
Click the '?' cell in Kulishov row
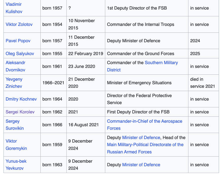(86, 8)
